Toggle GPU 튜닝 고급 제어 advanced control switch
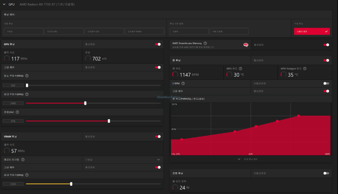 tap(158, 67)
